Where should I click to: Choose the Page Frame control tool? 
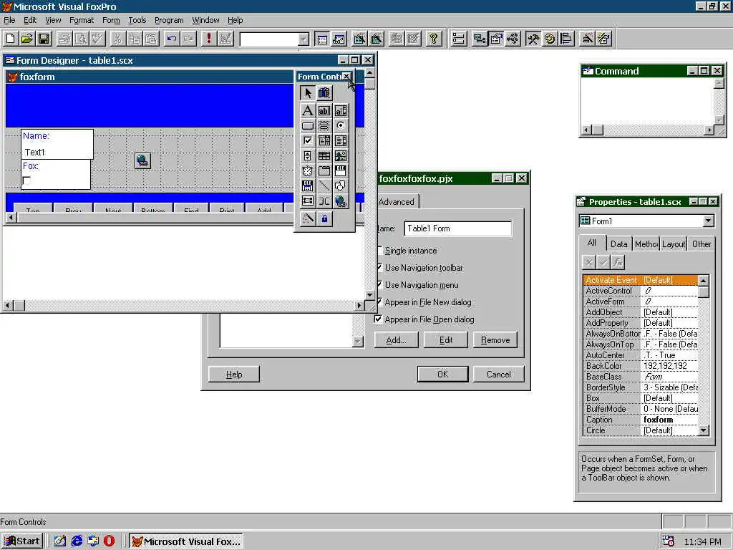[x=324, y=170]
